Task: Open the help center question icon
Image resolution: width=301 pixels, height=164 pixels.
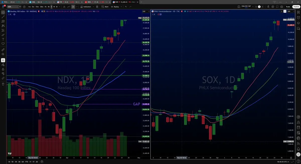Action: coord(298,161)
